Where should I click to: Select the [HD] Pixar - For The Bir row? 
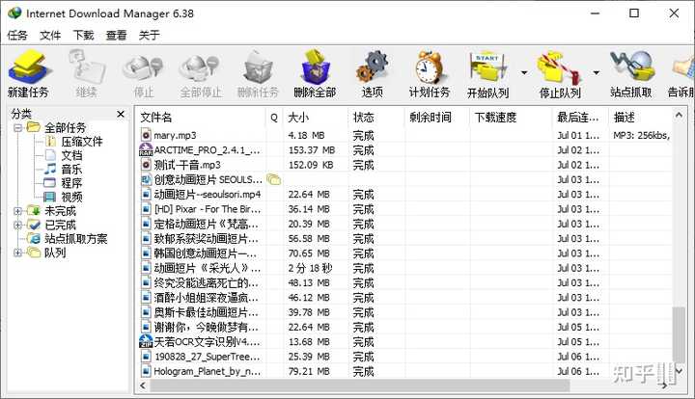405,209
